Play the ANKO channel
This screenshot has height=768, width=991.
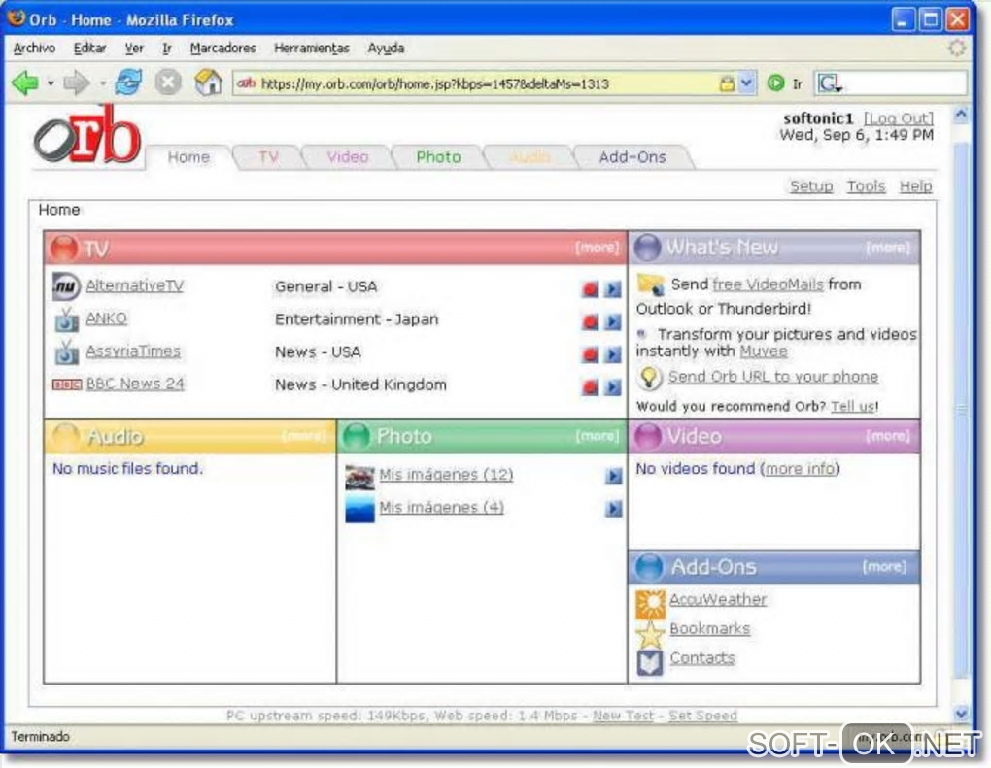tap(612, 322)
